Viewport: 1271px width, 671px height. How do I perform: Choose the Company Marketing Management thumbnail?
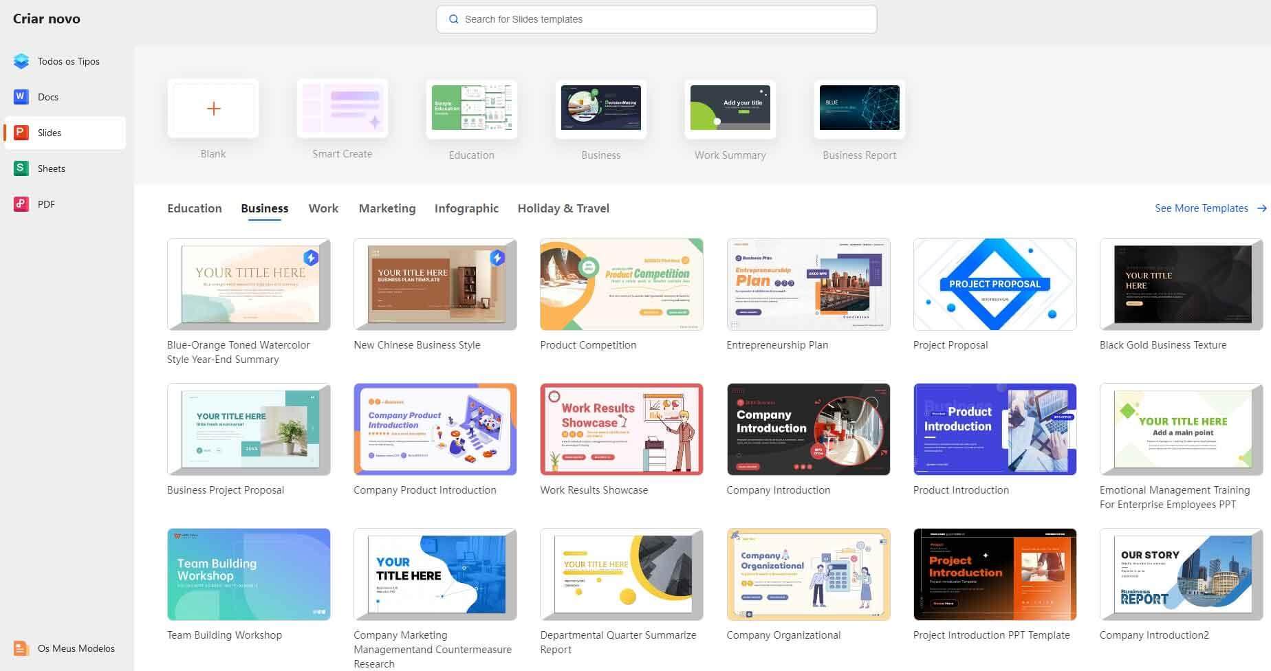(x=435, y=574)
